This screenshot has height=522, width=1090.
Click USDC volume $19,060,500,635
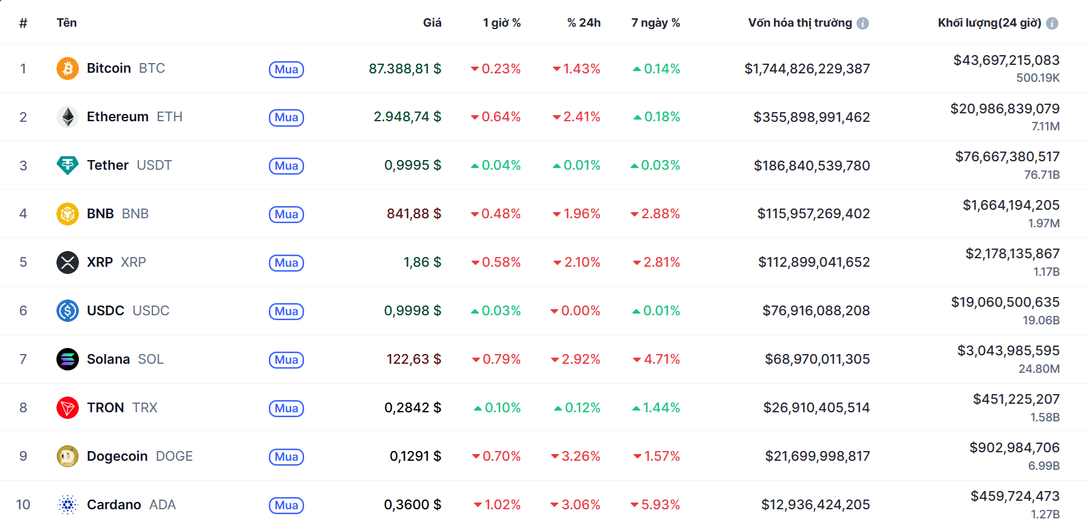tap(1005, 302)
